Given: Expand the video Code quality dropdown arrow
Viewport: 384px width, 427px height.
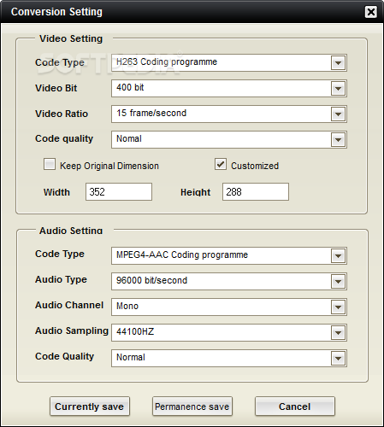Looking at the screenshot, I should (x=338, y=140).
